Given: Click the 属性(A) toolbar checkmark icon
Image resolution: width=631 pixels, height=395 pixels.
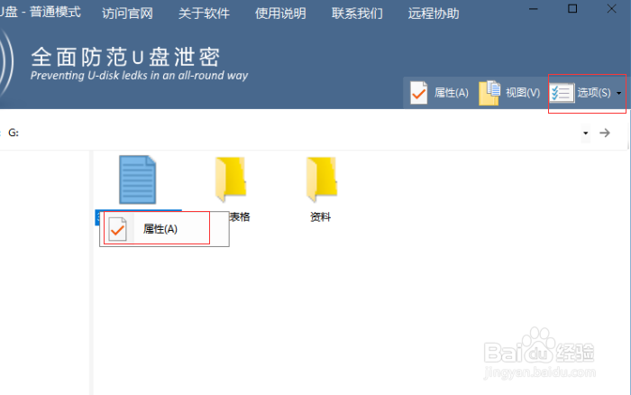Looking at the screenshot, I should point(418,93).
